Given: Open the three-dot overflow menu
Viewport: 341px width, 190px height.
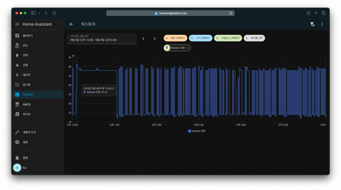Looking at the screenshot, I should coord(322,24).
